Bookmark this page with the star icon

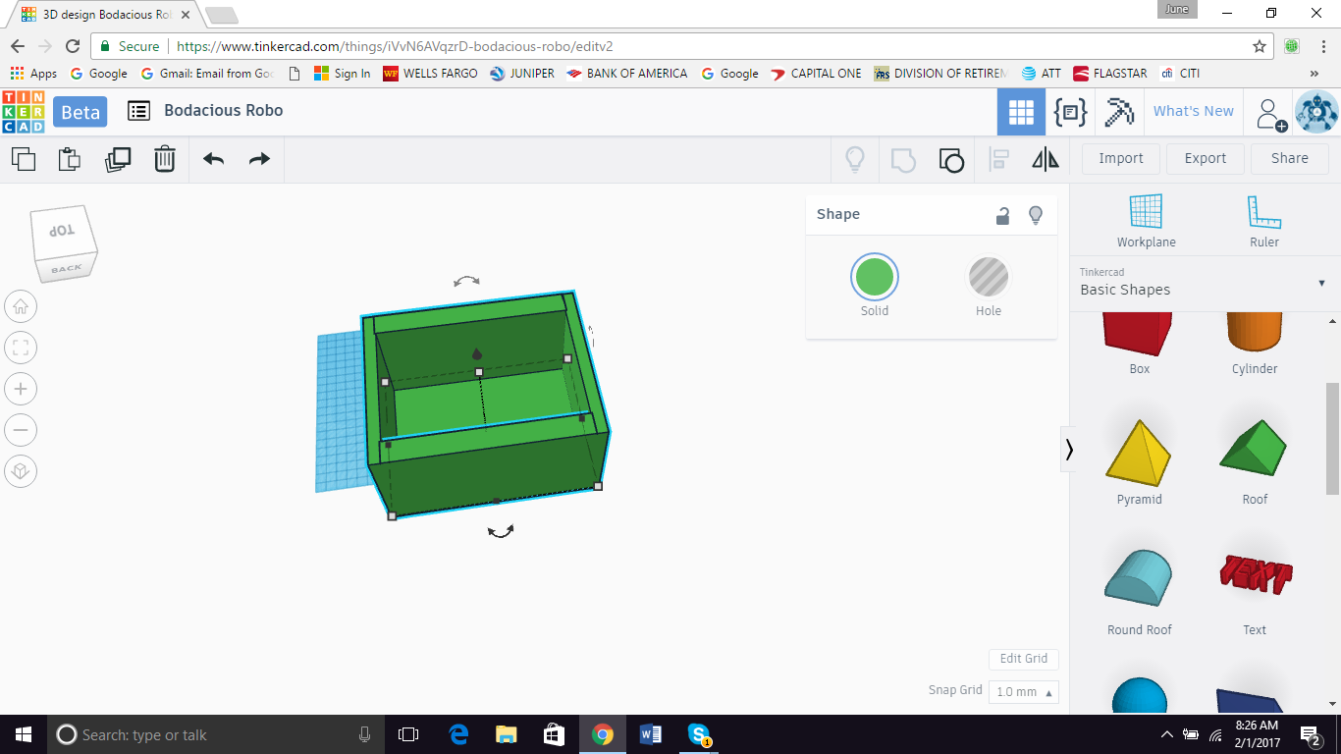(1260, 46)
